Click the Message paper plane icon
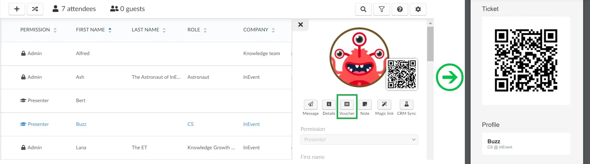Screen dimensions: 590x164 point(311,104)
